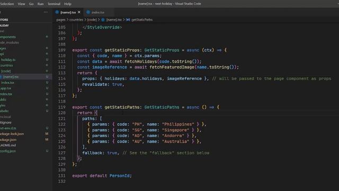Screen dimensions: 339x191
Task: Open the Selection menu
Action: (7, 4)
